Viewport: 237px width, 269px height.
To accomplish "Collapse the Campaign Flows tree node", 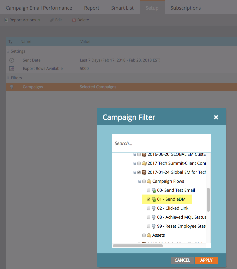I will pos(139,181).
